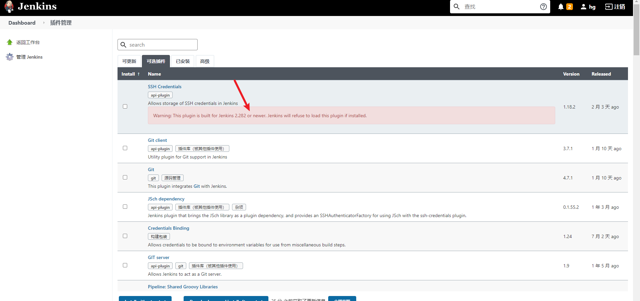
Task: Click the git tag under GIT server
Action: [x=181, y=266]
